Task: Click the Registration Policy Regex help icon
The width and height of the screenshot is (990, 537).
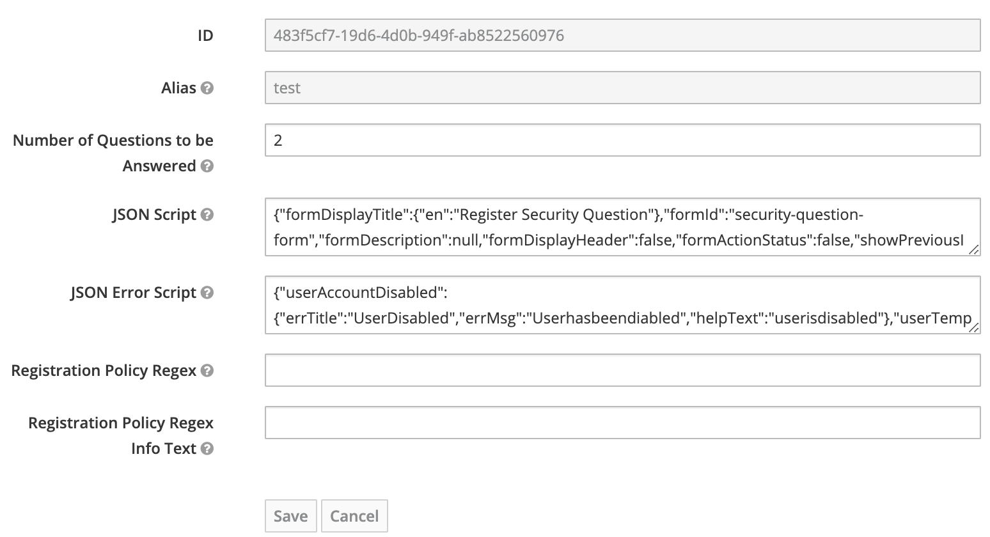Action: [x=207, y=371]
